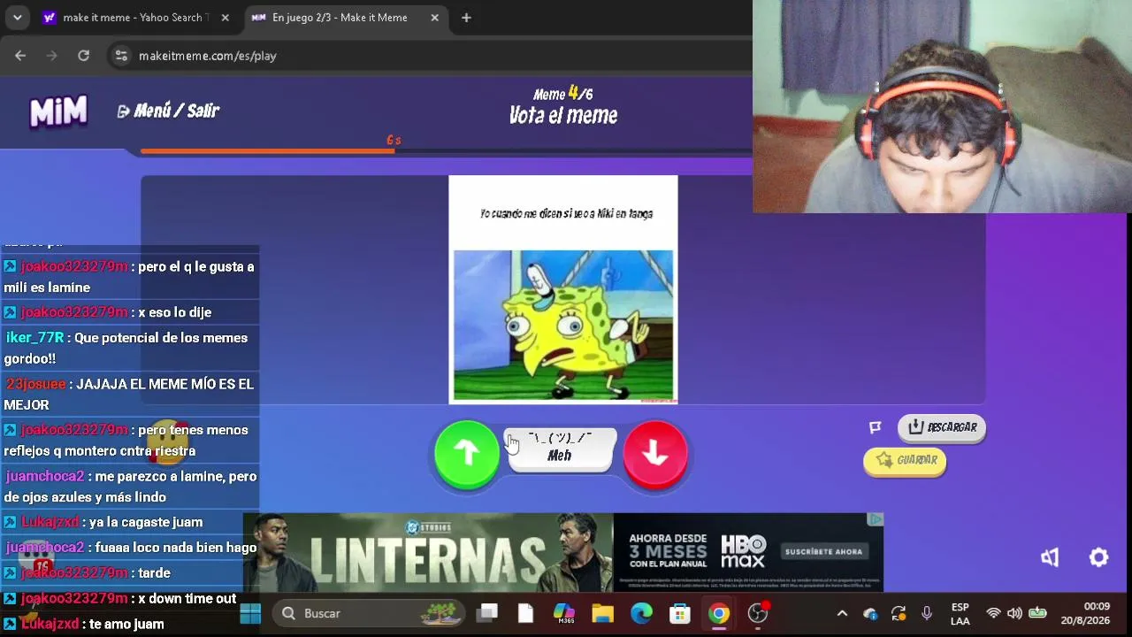The width and height of the screenshot is (1132, 637).
Task: Click the MiM logo
Action: [x=58, y=111]
